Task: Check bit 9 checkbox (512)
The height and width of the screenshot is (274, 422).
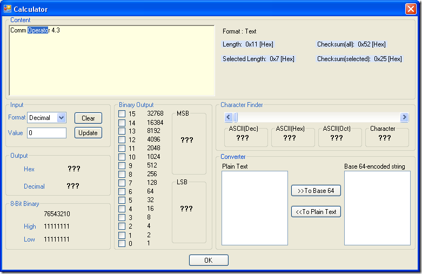Action: pos(122,165)
